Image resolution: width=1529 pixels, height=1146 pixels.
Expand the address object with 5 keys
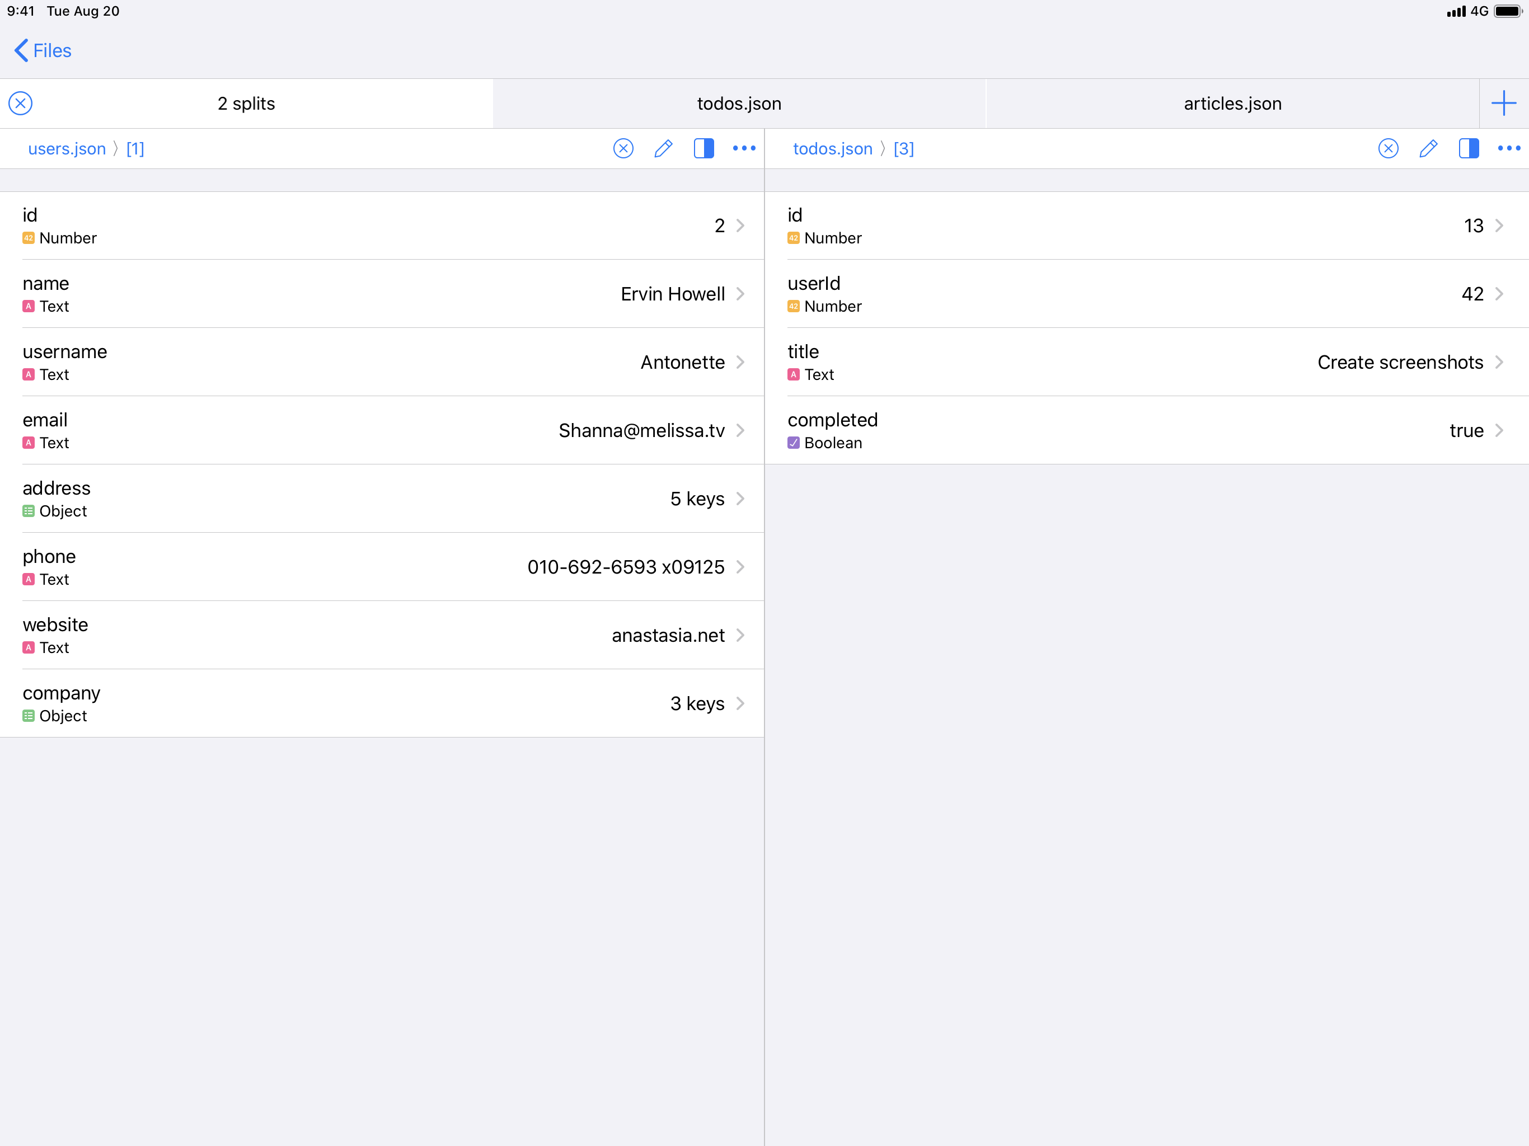(382, 499)
